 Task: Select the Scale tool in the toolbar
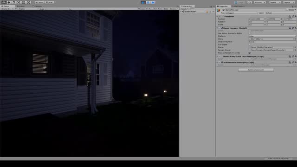[x=19, y=2]
